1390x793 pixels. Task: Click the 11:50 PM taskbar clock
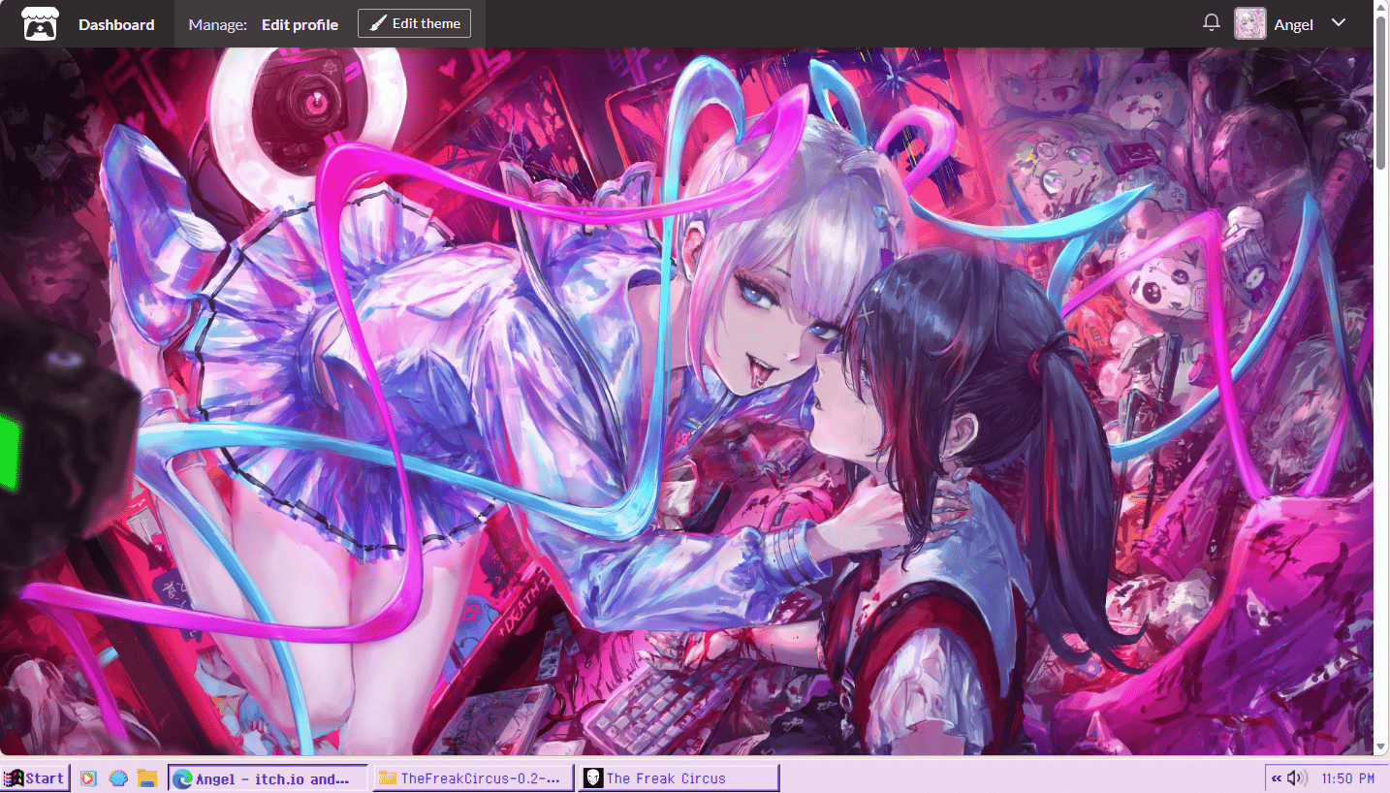(1347, 778)
